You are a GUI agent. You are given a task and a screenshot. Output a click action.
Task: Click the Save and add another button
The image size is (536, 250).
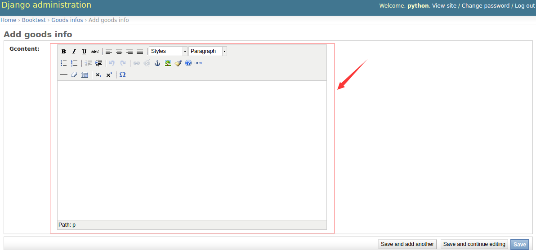coord(407,244)
